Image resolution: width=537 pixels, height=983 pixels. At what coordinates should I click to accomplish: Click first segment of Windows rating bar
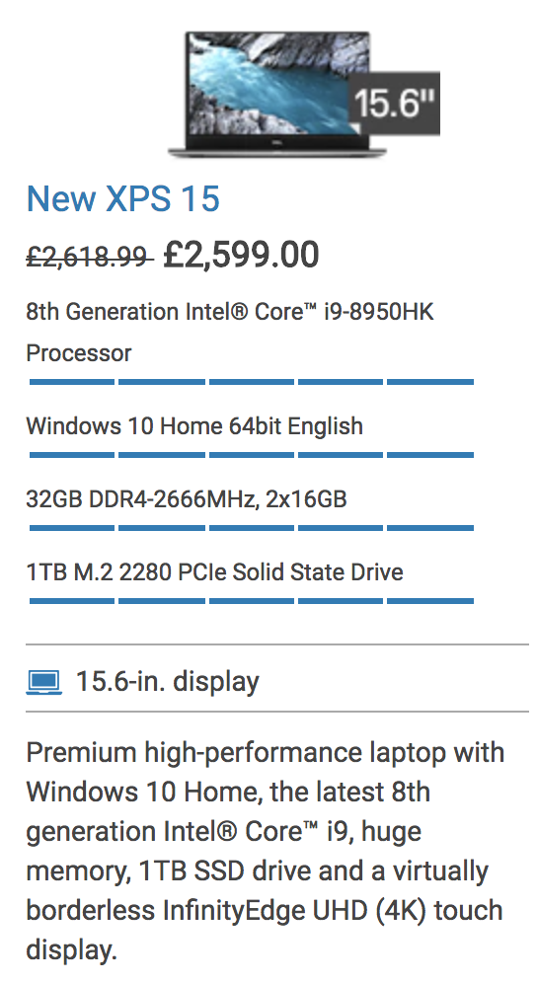72,455
